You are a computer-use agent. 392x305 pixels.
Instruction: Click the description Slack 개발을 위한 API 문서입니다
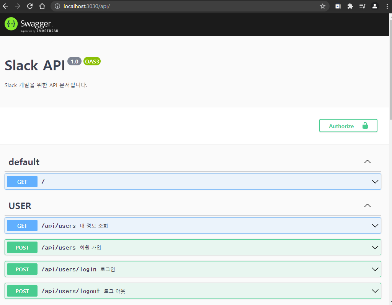46,85
